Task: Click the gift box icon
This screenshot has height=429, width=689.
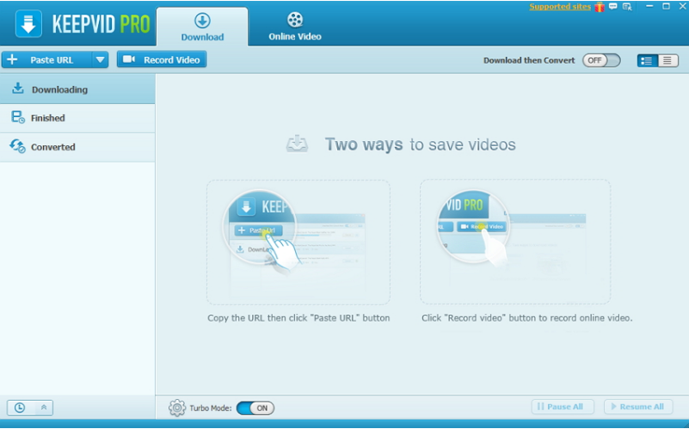Action: [x=599, y=7]
